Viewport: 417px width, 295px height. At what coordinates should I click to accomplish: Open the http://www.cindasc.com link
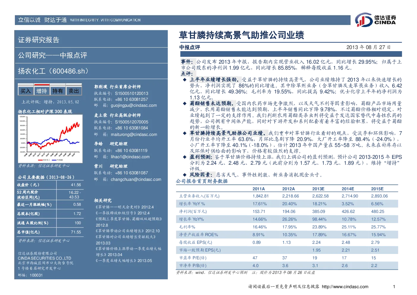[x=345, y=287]
